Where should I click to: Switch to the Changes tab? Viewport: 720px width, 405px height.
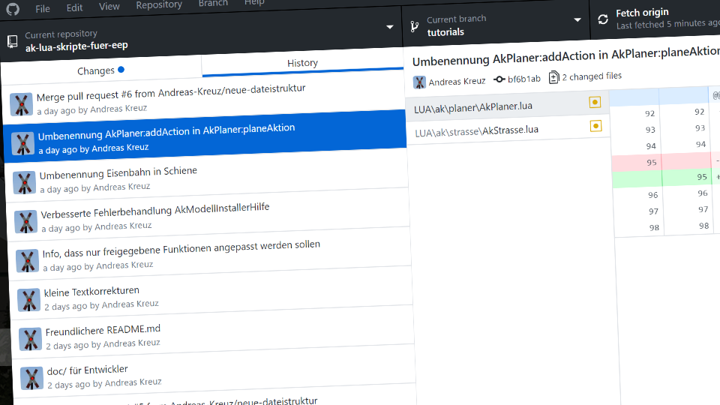coord(100,70)
